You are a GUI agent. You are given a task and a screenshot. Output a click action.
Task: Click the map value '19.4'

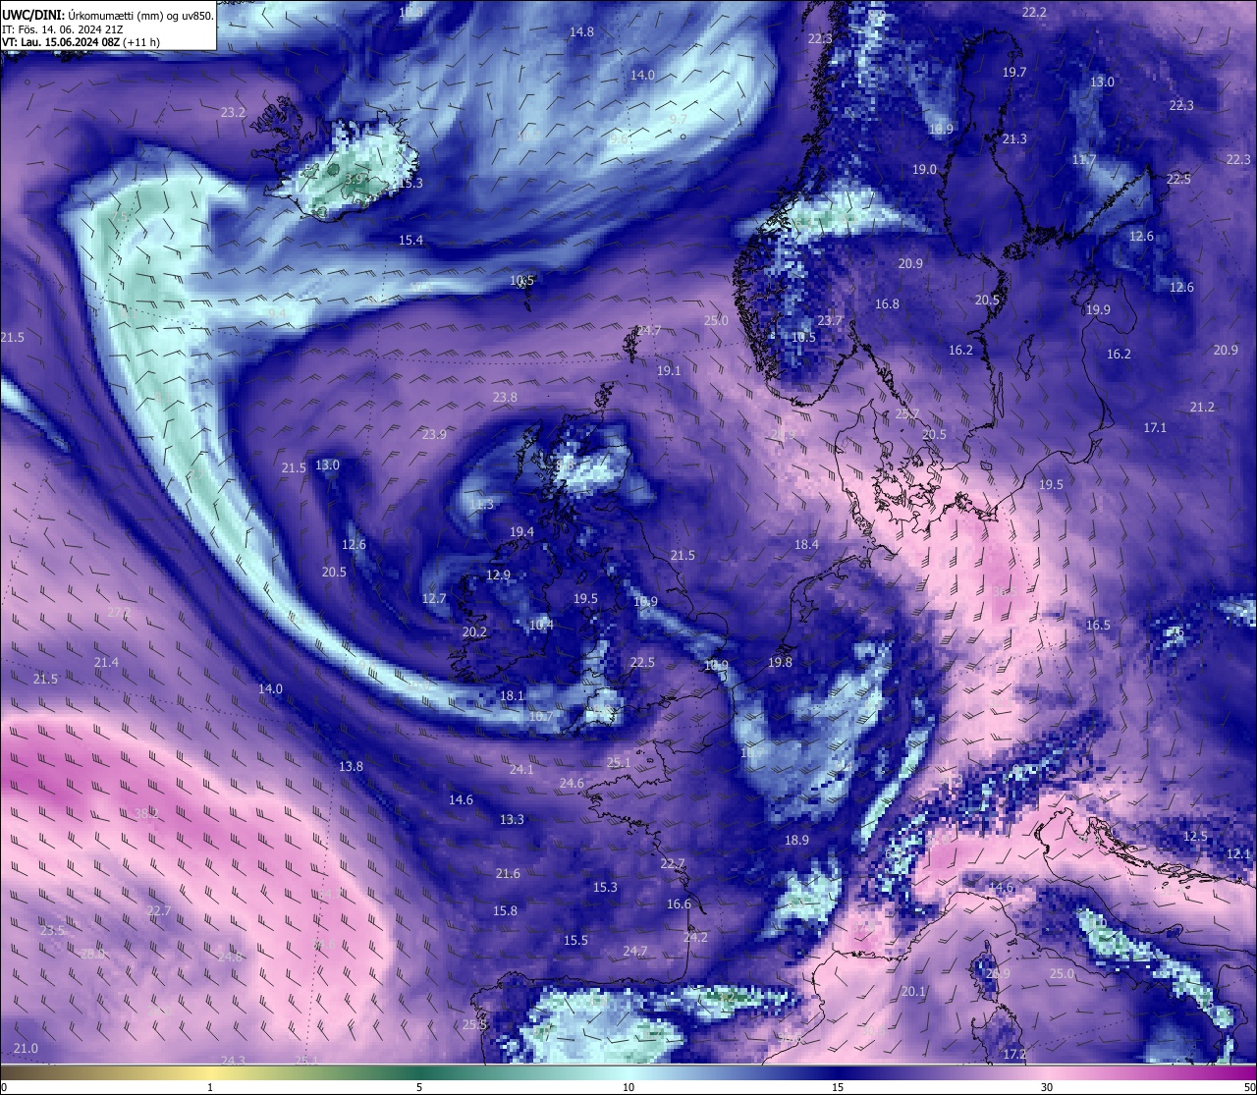click(521, 532)
